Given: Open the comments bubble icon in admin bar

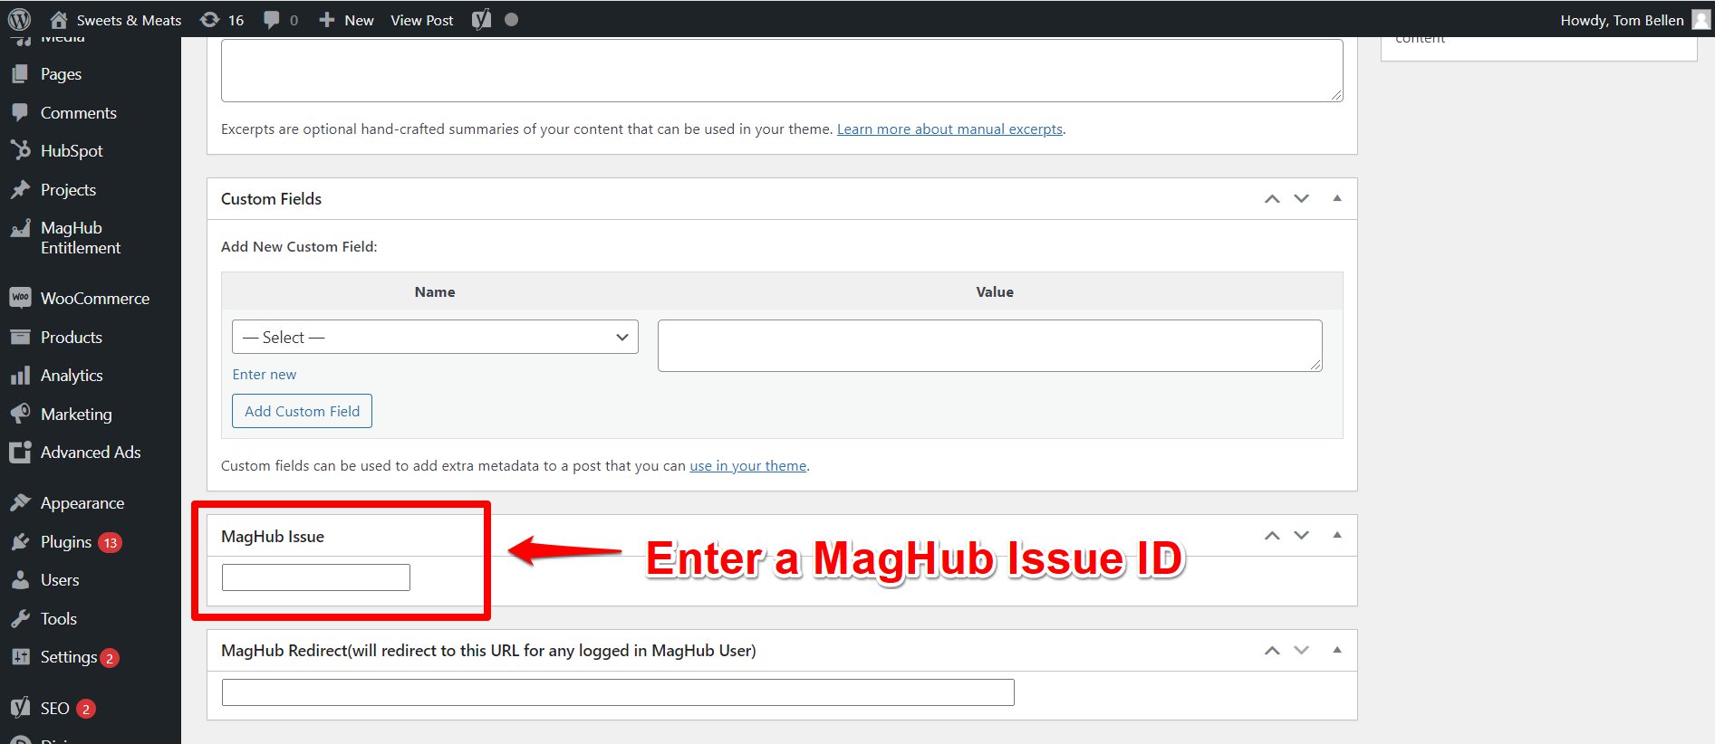Looking at the screenshot, I should click(271, 20).
